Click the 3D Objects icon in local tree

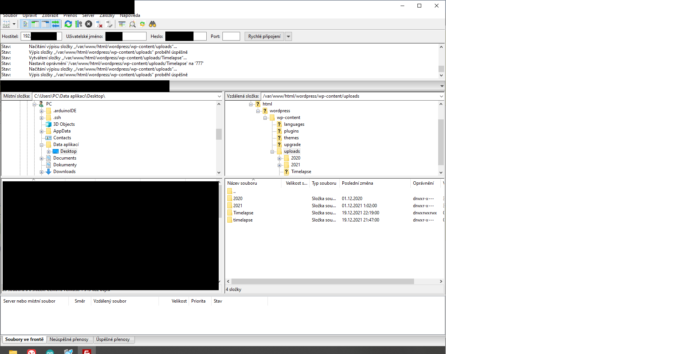point(48,124)
